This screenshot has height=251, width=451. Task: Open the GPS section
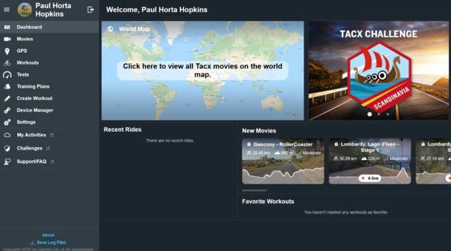point(50,51)
